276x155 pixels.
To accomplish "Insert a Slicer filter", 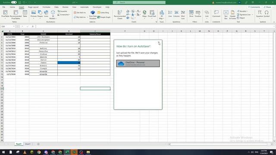I will [191, 14].
